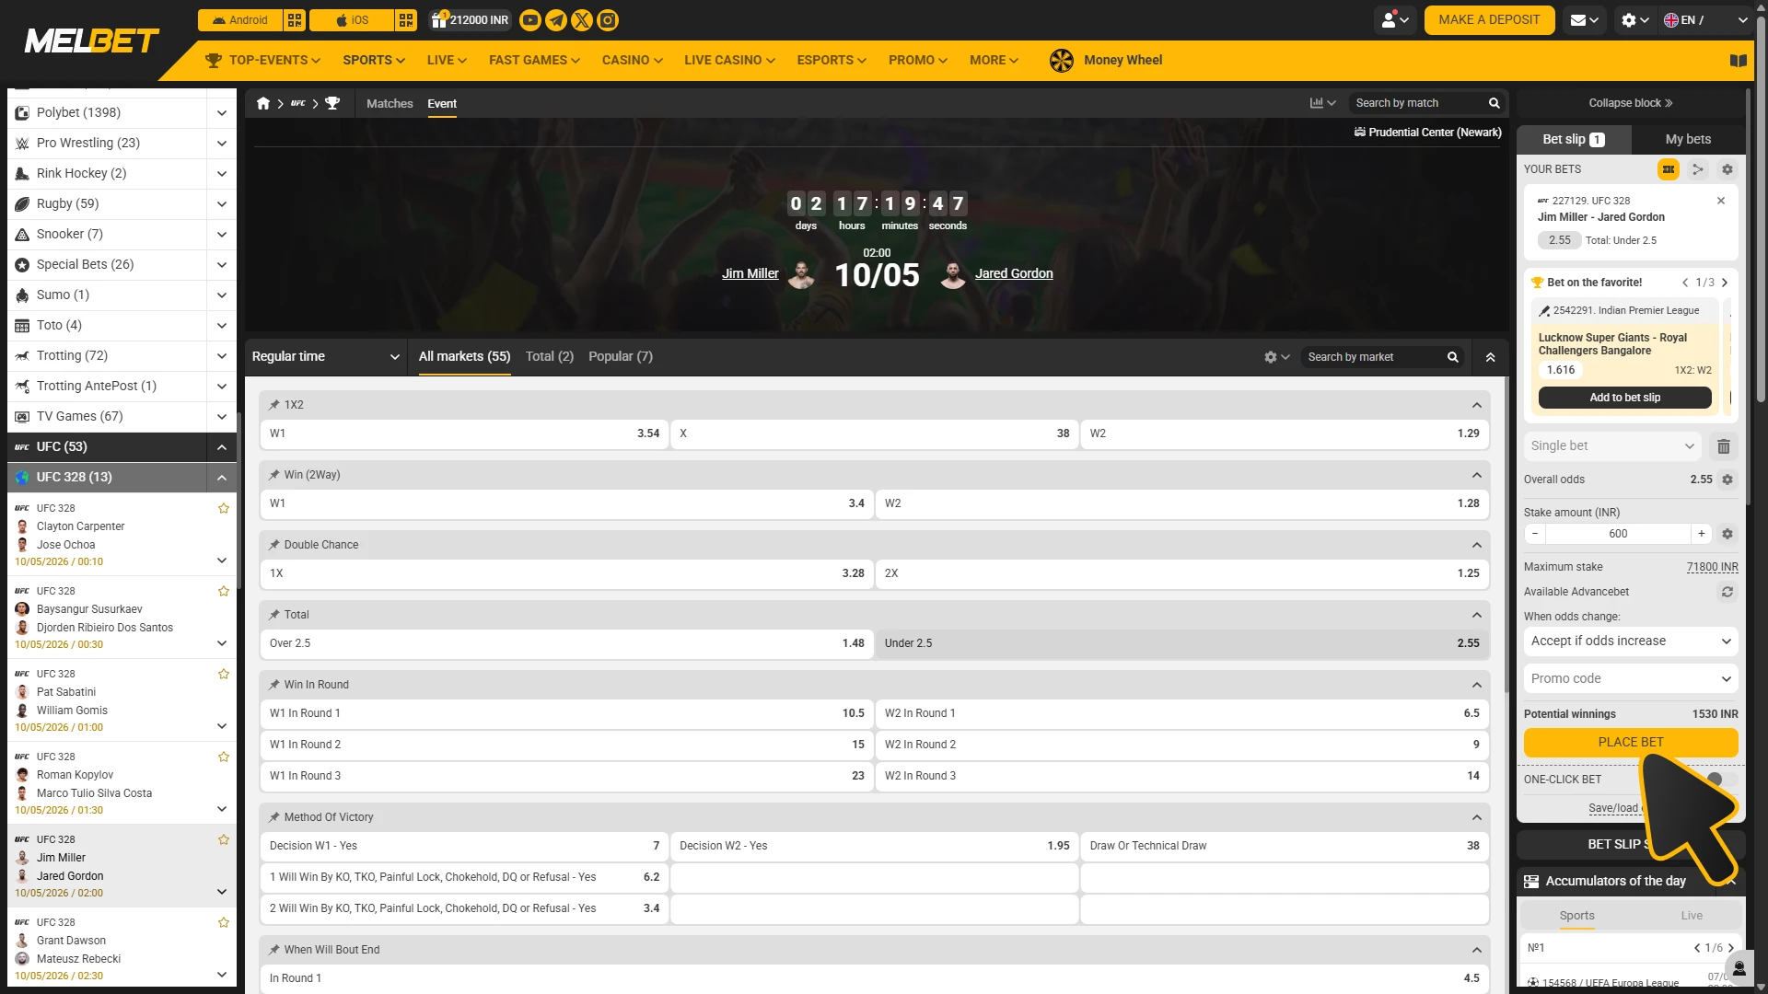Click the home breadcrumb icon
This screenshot has width=1768, height=994.
click(263, 103)
